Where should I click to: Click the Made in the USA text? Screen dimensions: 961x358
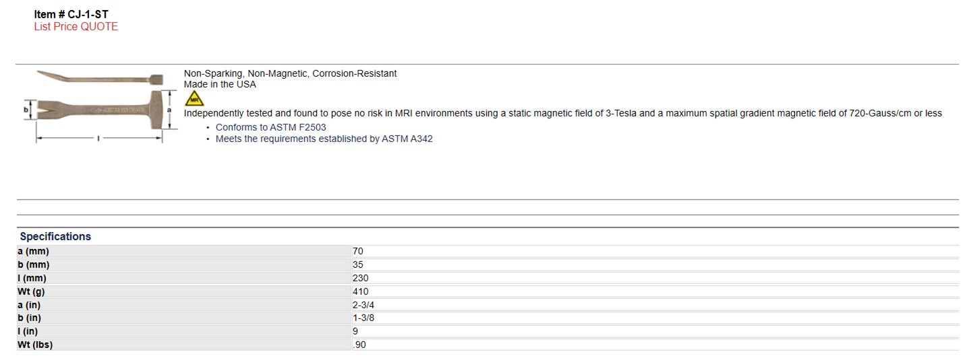click(x=220, y=84)
